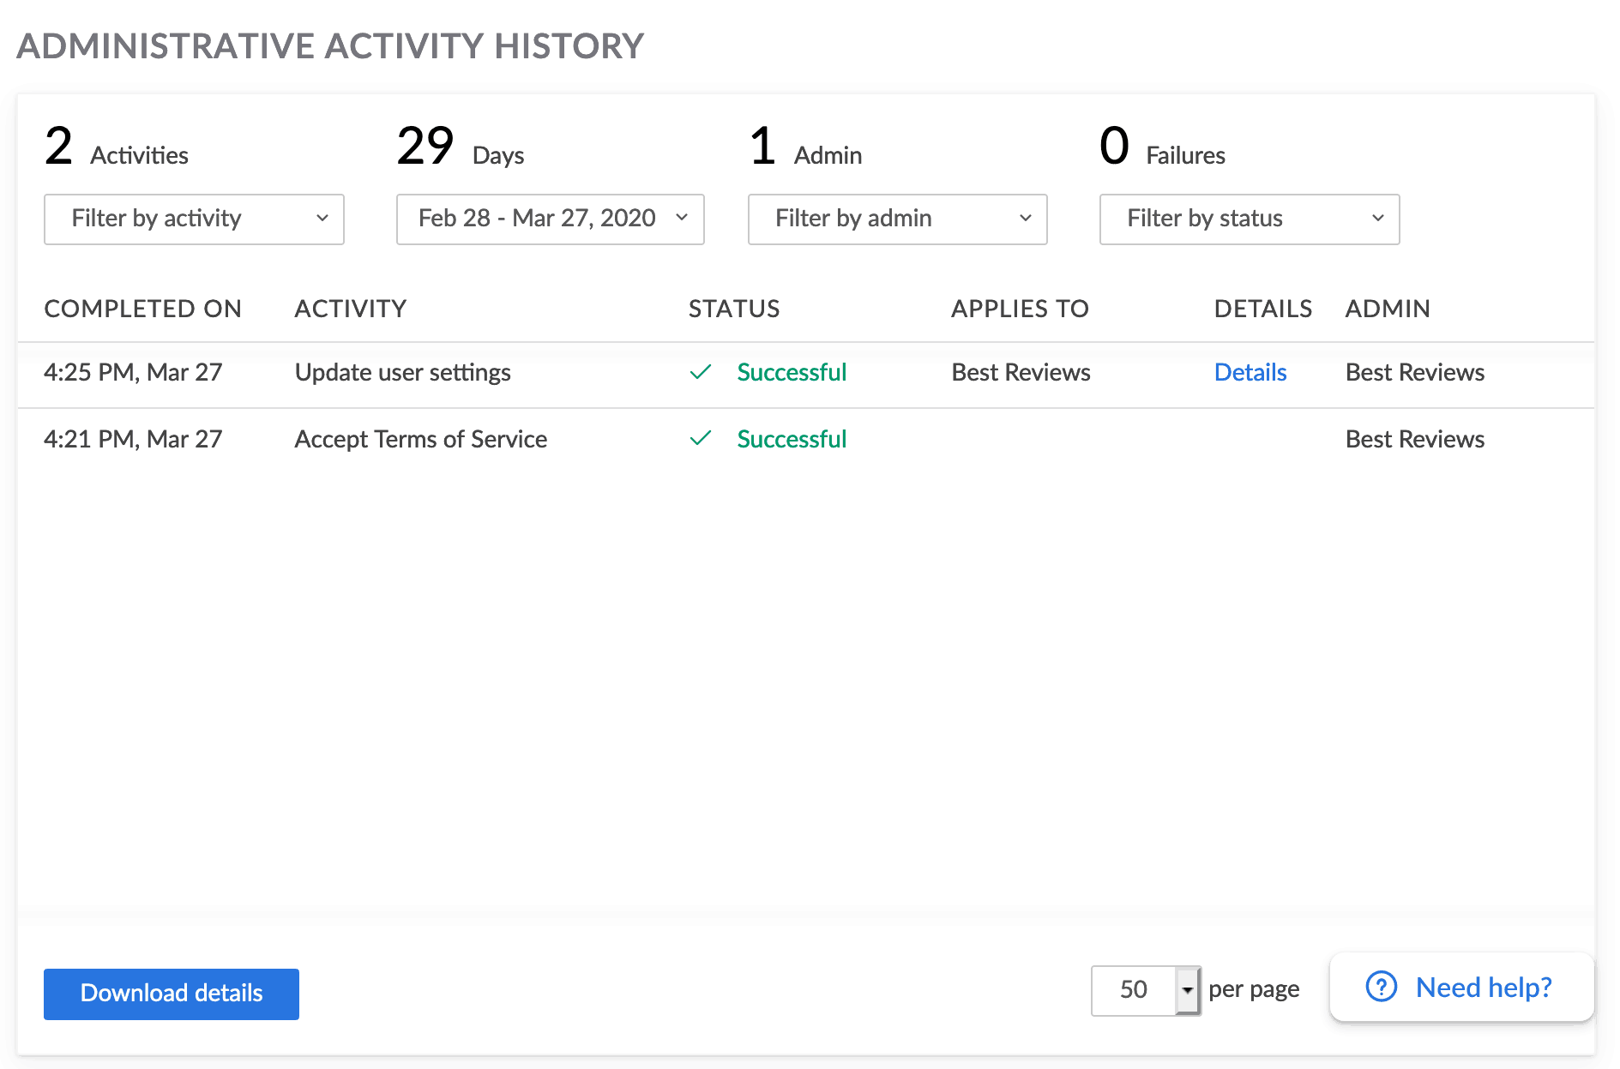Open the Filter by admin dropdown
Viewport: 1620px width, 1069px height.
tap(896, 219)
